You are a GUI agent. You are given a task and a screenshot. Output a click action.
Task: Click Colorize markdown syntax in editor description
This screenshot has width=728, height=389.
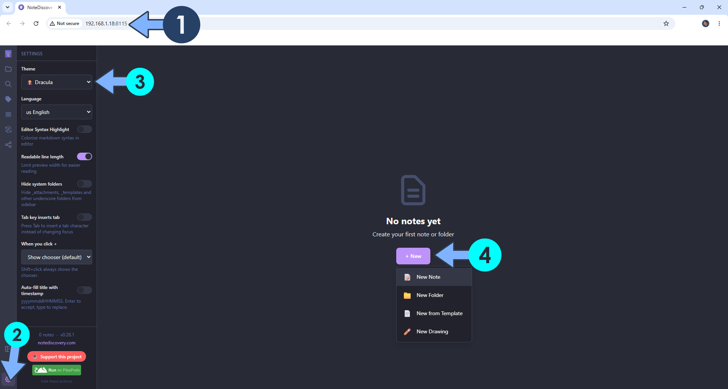[50, 141]
